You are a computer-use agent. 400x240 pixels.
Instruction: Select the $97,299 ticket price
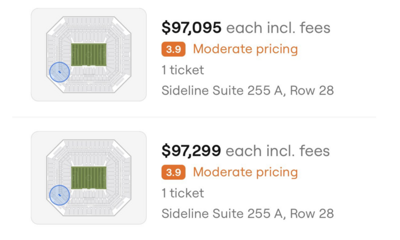[191, 151]
